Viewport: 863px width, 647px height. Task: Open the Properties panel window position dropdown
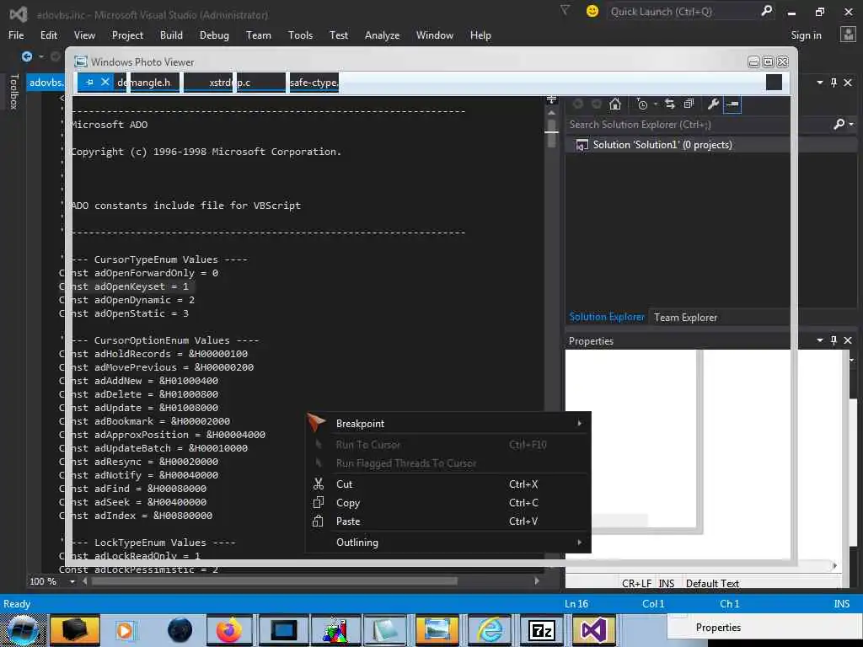[820, 340]
